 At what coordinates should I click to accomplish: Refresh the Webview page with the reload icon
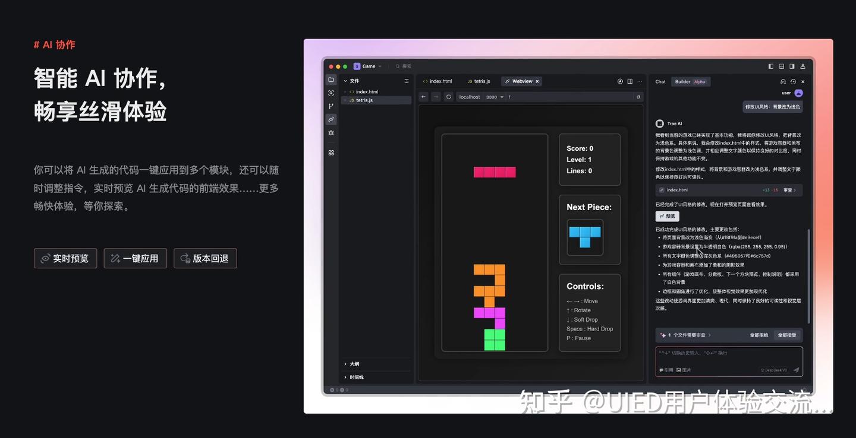[x=448, y=97]
